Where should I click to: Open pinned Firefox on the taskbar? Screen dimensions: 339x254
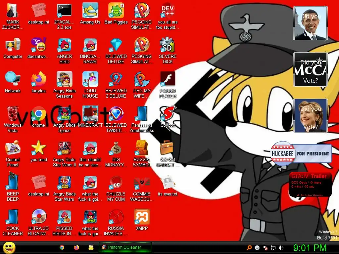(x=76, y=247)
